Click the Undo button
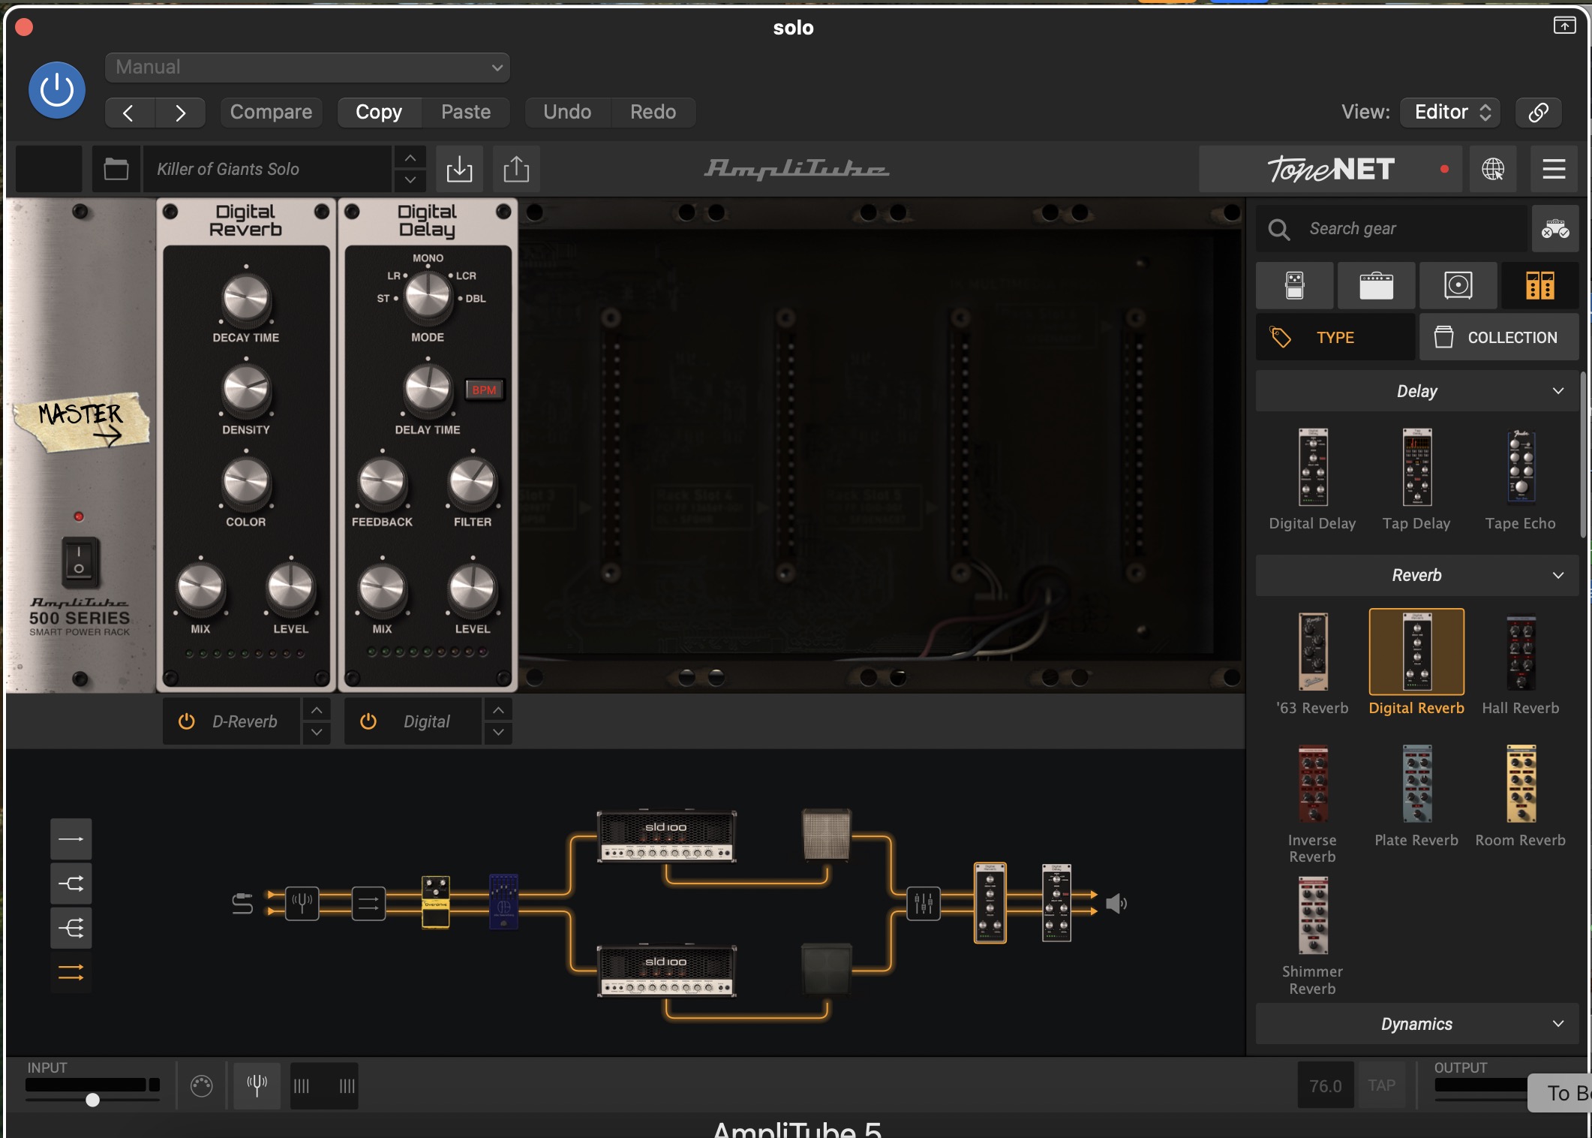This screenshot has height=1138, width=1592. 567,112
